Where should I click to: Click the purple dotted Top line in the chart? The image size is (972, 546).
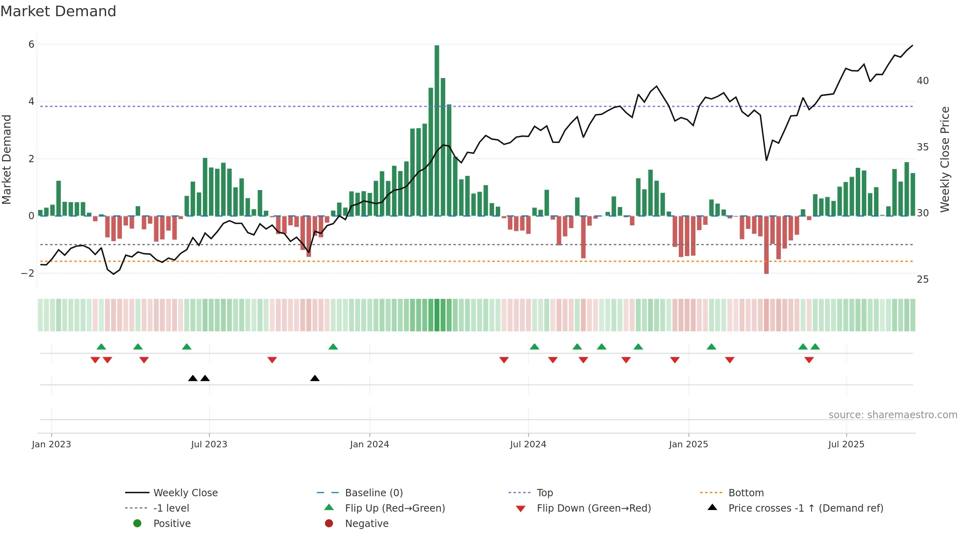click(x=476, y=106)
